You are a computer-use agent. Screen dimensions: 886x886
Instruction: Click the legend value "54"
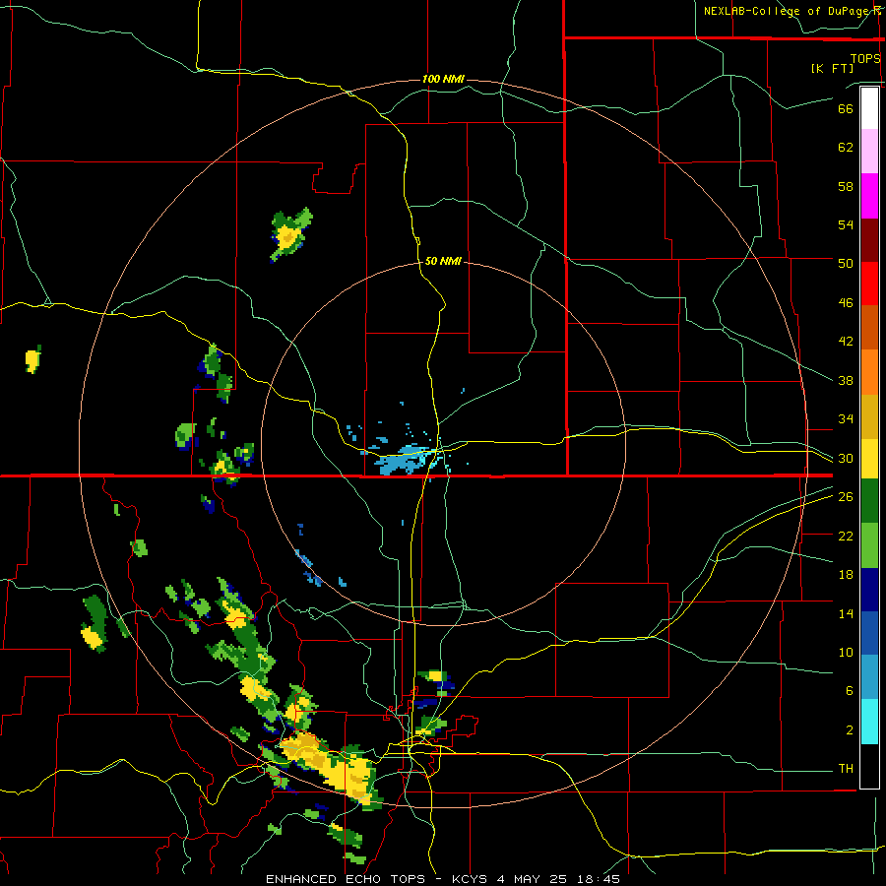pos(846,224)
